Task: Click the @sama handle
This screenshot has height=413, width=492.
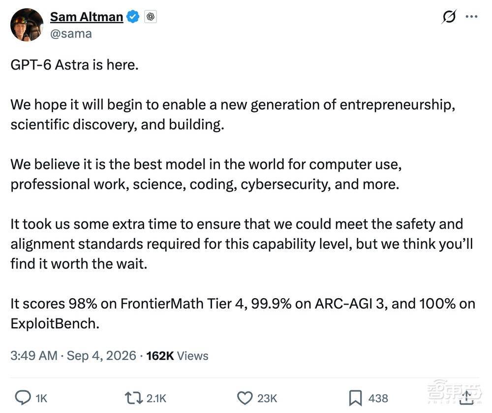Action: click(x=71, y=34)
